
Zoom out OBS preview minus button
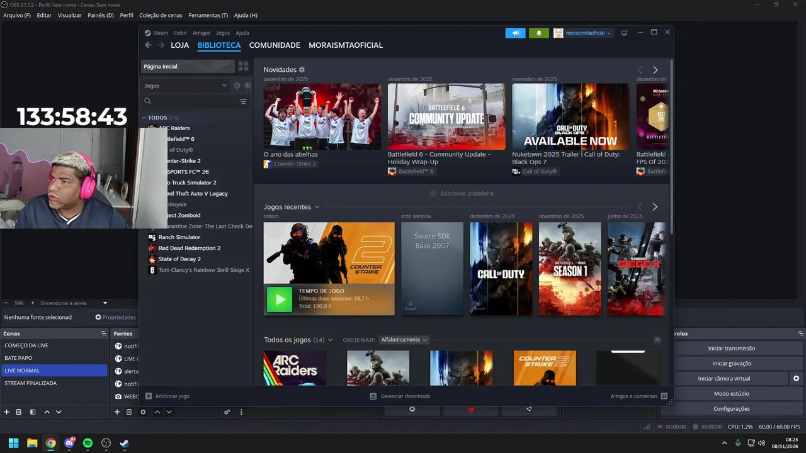pos(6,303)
